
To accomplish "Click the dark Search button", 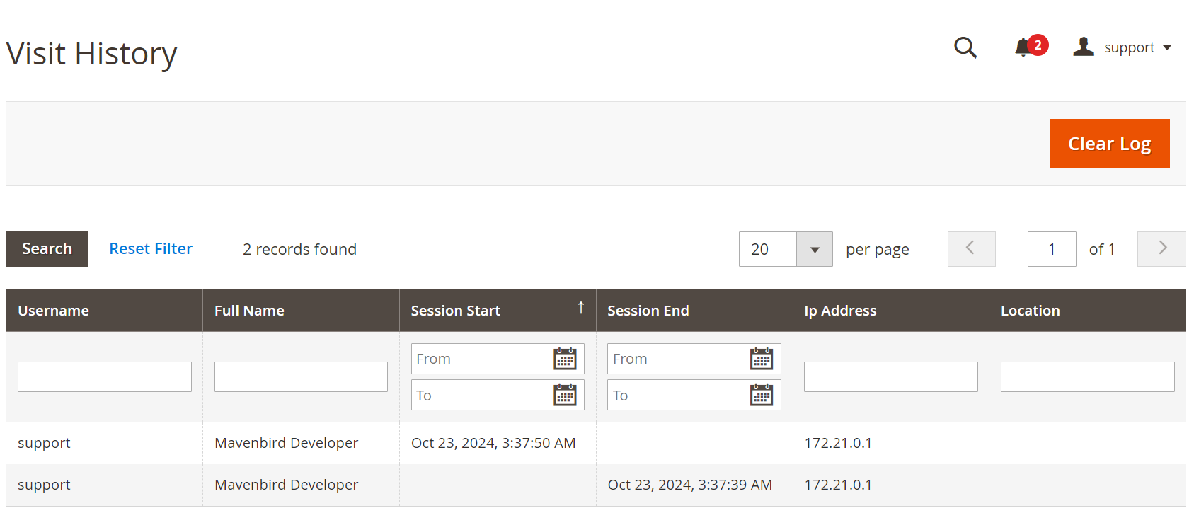I will [x=47, y=249].
